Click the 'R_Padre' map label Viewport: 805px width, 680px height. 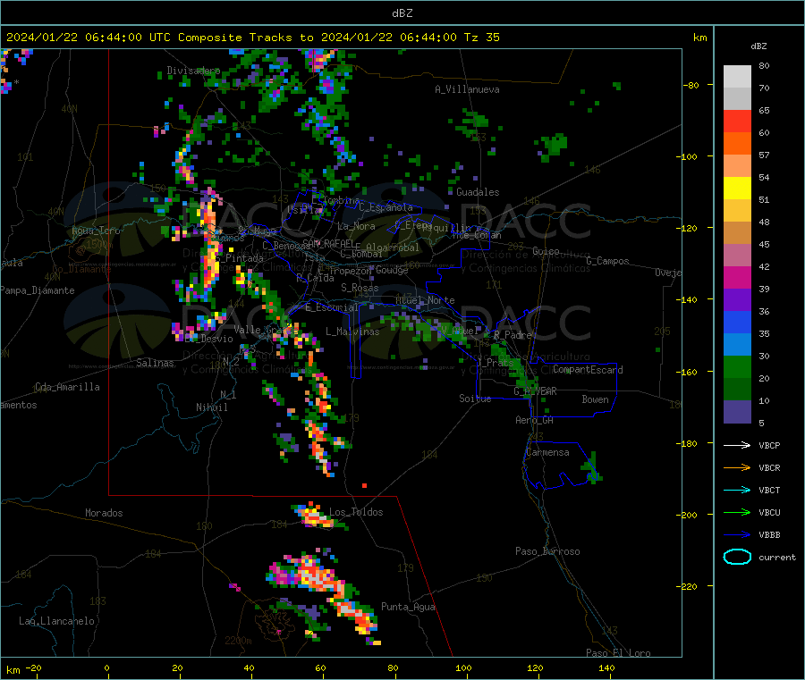[513, 335]
